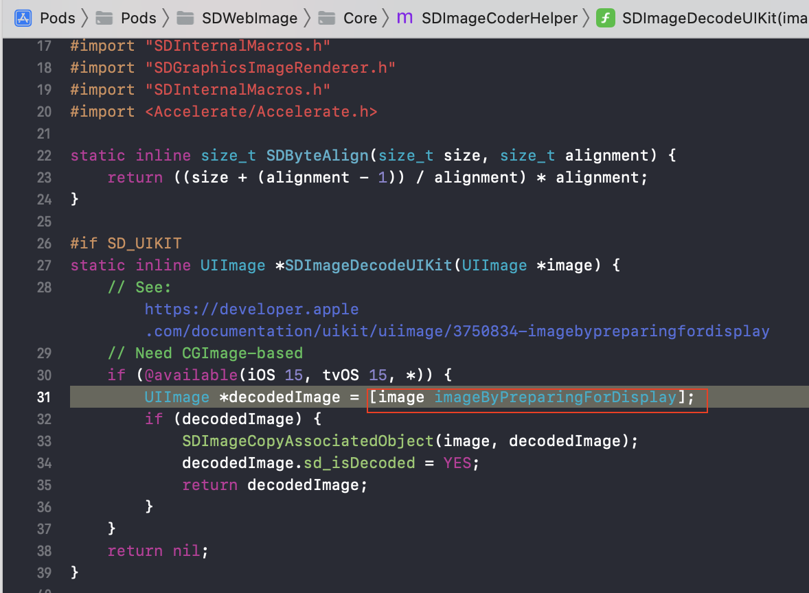Click the Core folder icon in breadcrumb
The width and height of the screenshot is (809, 593).
coord(328,18)
